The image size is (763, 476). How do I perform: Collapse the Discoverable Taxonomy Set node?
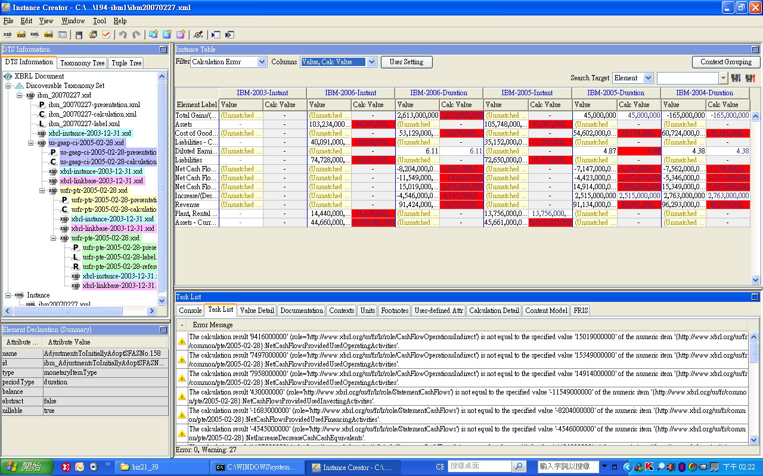click(9, 86)
